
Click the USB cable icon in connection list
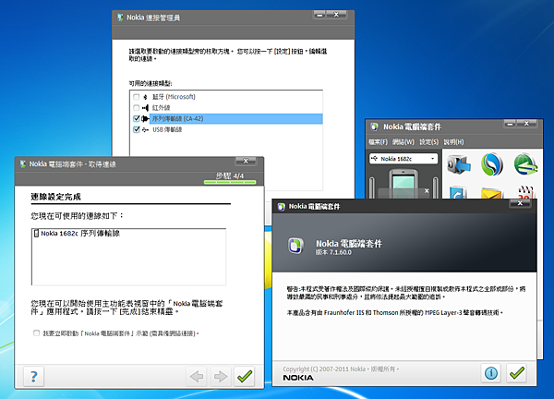(x=145, y=129)
